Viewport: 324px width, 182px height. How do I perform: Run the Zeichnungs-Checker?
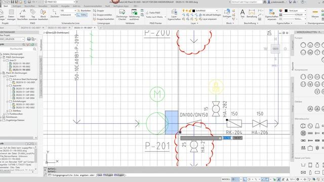coord(122,15)
